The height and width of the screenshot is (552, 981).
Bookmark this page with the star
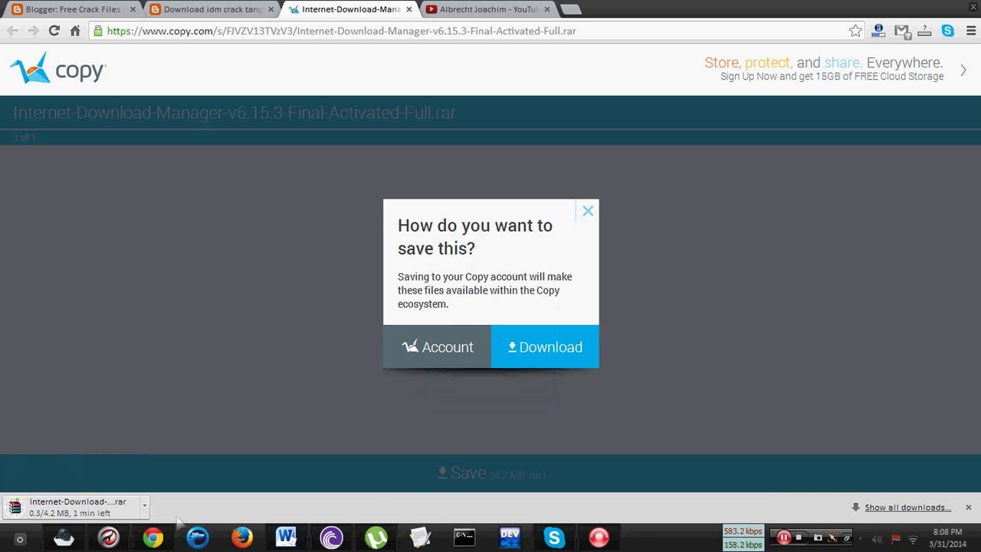coord(855,31)
